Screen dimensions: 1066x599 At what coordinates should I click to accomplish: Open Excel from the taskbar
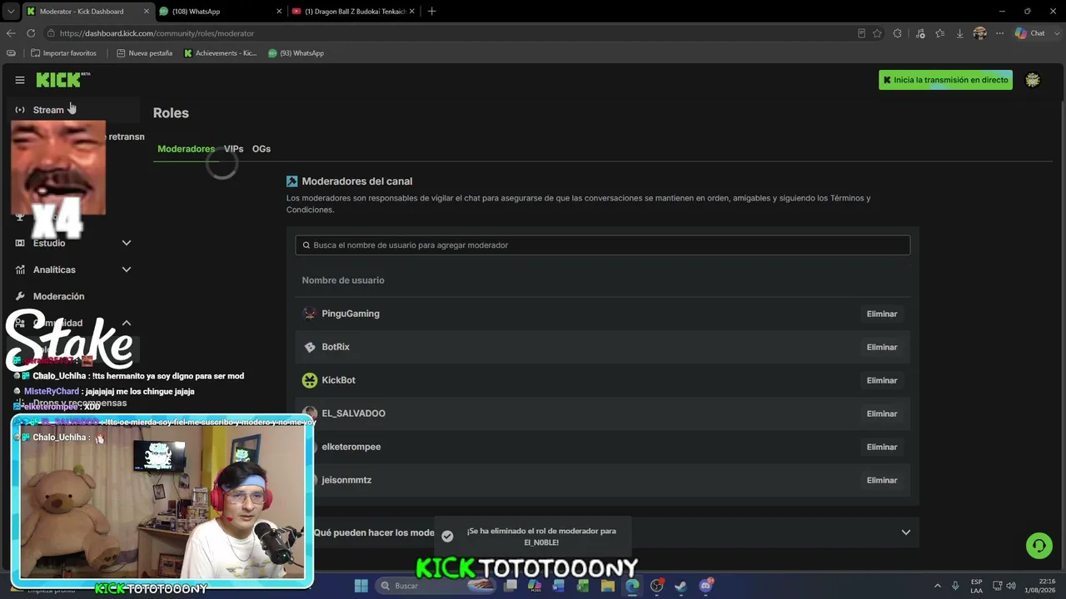coord(583,586)
